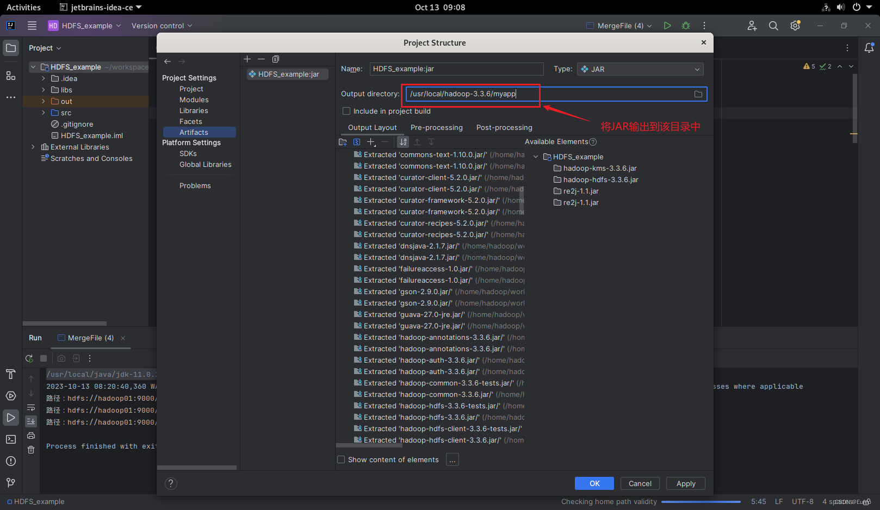Viewport: 880px width, 510px height.
Task: Rerun the MergeFile run configuration
Action: pos(29,358)
